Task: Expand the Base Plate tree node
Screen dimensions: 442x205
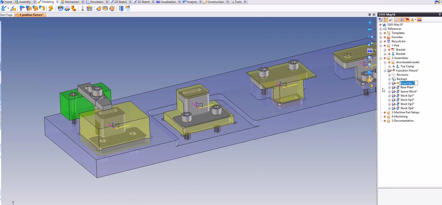Action: (x=389, y=87)
